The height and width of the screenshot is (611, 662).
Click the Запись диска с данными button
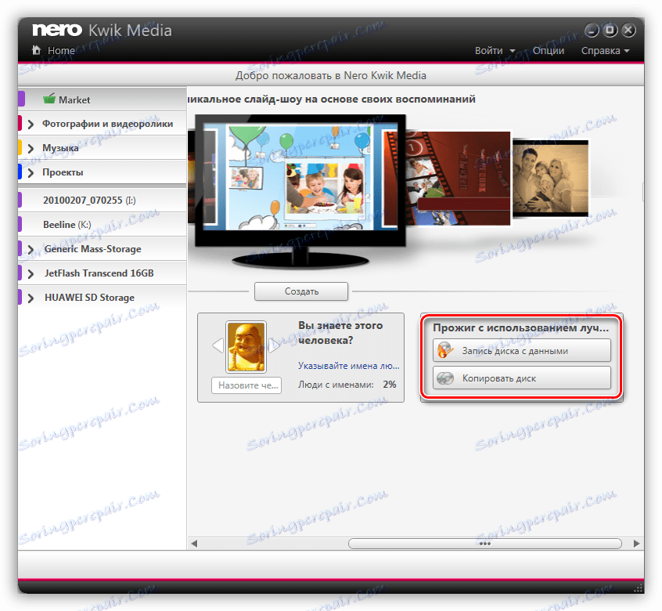pos(521,350)
